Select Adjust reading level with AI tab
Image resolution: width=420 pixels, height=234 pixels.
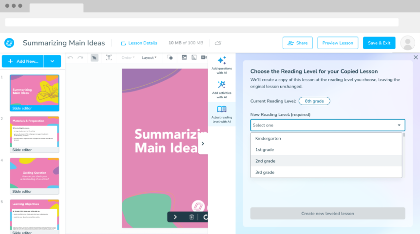(x=222, y=114)
